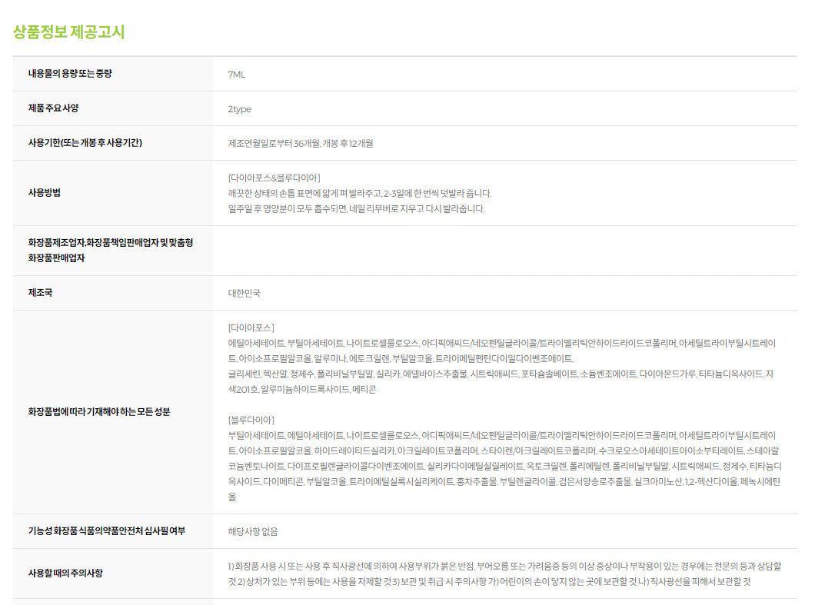This screenshot has height=605, width=815.
Task: Select the 사용기한 row label
Action: click(85, 143)
